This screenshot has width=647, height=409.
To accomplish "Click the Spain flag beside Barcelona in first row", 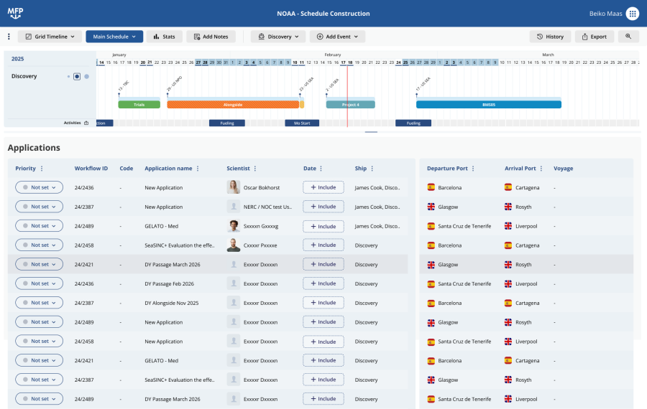I will (431, 187).
